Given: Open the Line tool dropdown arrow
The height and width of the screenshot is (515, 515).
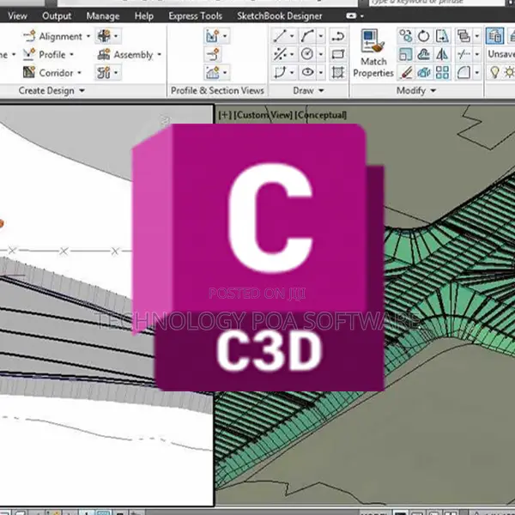Looking at the screenshot, I should pos(292,36).
